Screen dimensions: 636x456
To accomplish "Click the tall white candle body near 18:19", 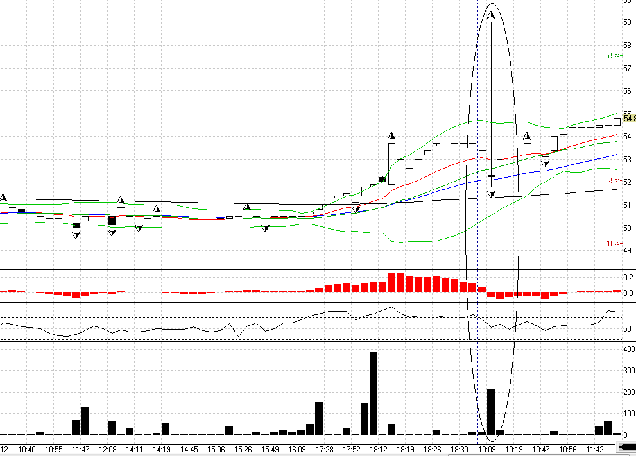I will [391, 164].
